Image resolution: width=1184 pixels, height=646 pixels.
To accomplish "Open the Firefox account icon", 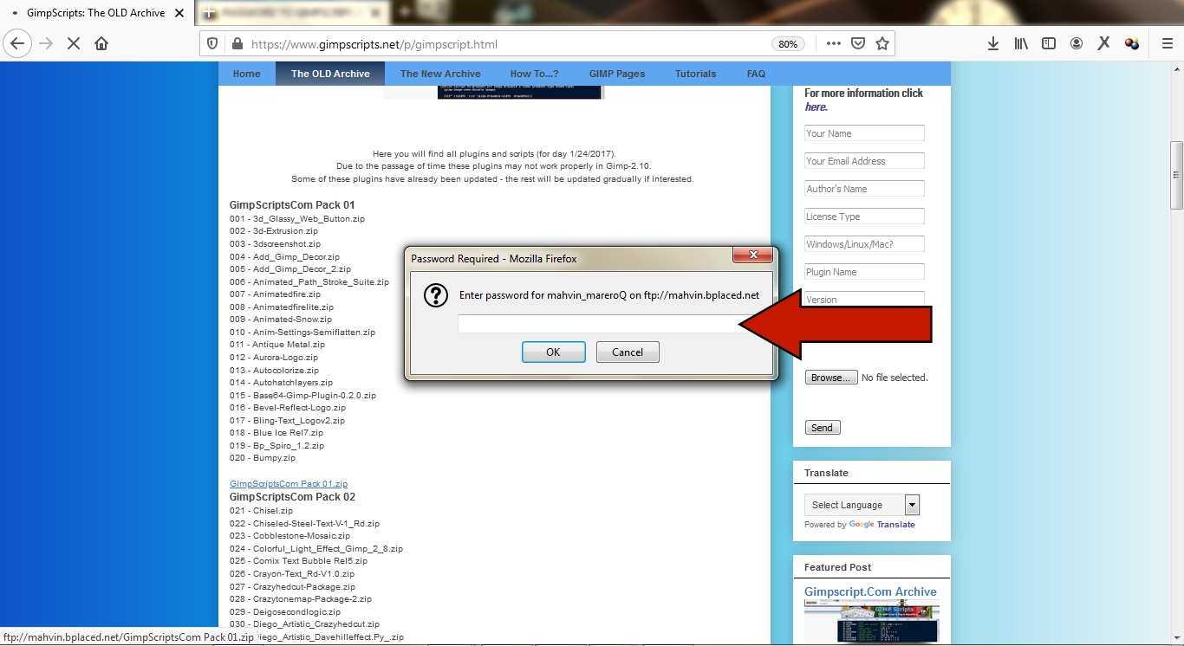I will pos(1077,43).
